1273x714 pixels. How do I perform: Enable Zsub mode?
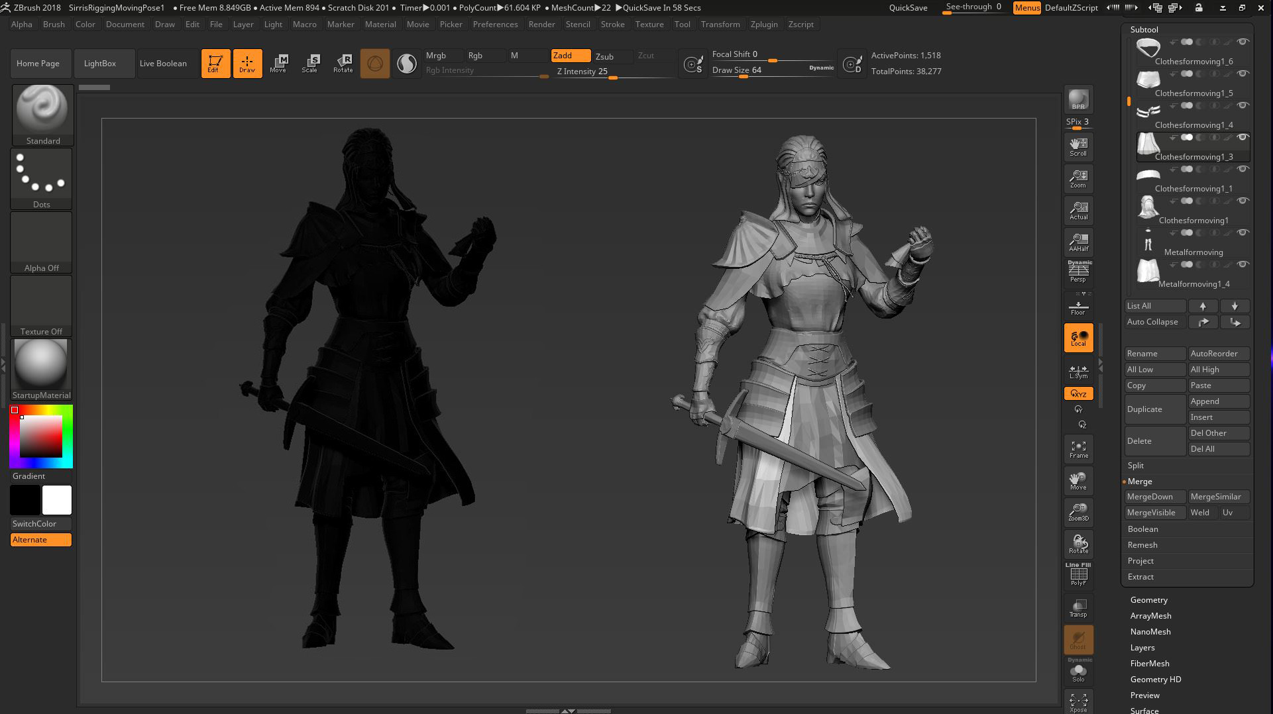tap(612, 56)
